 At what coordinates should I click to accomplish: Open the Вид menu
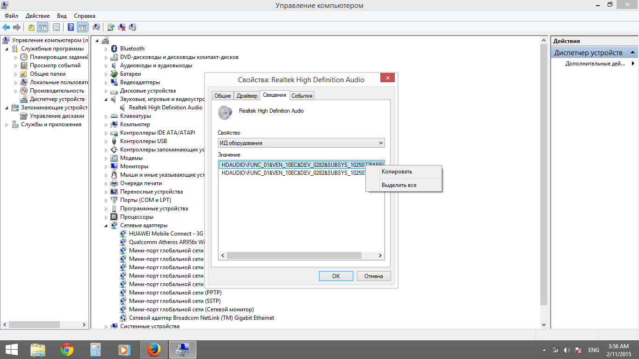(62, 16)
